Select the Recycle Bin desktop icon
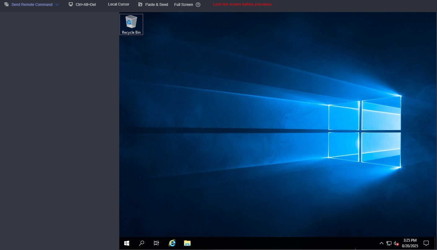The height and width of the screenshot is (250, 437). tap(131, 24)
